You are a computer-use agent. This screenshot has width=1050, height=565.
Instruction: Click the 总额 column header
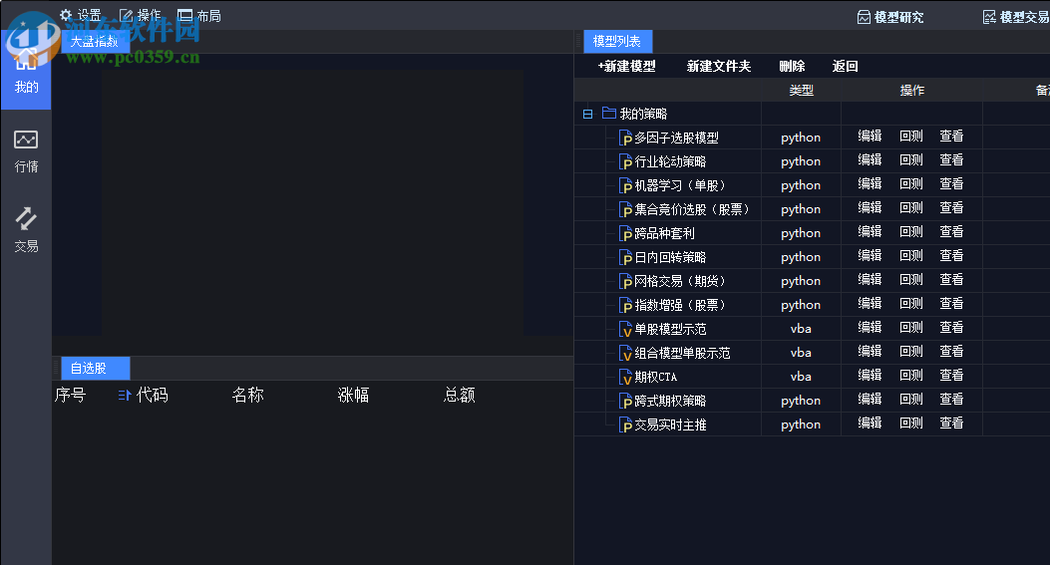pos(460,395)
